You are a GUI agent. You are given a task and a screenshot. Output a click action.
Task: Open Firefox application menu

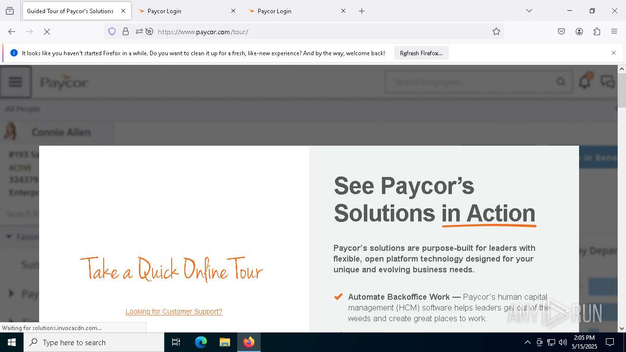click(x=614, y=32)
